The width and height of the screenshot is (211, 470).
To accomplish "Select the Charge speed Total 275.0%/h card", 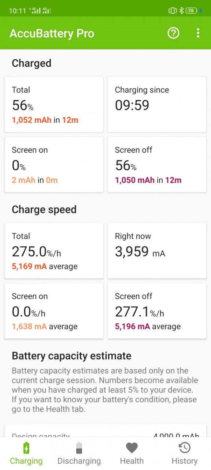I will [x=54, y=251].
